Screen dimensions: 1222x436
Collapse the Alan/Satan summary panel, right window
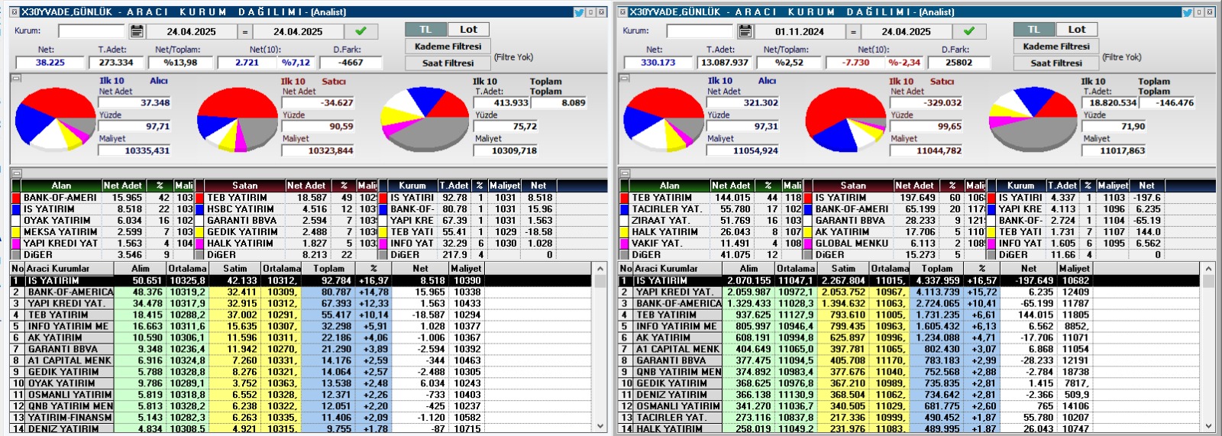point(625,173)
